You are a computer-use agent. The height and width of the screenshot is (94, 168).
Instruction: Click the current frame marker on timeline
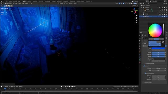5,89
